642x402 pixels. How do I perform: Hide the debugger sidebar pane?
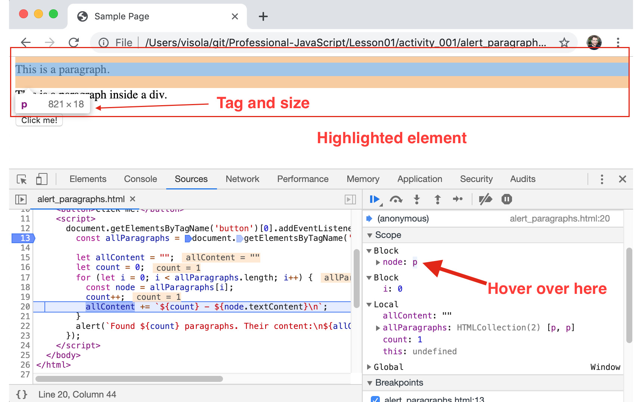tap(350, 200)
